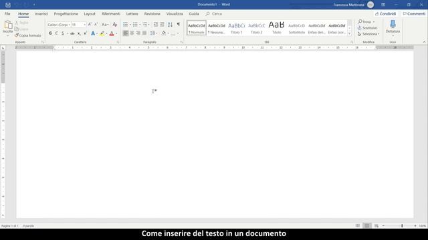
Task: Open the font size 11 dropdown
Action: [84, 25]
